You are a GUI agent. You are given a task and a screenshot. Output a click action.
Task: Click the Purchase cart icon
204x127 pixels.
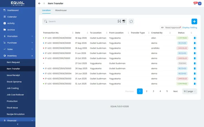5,43
